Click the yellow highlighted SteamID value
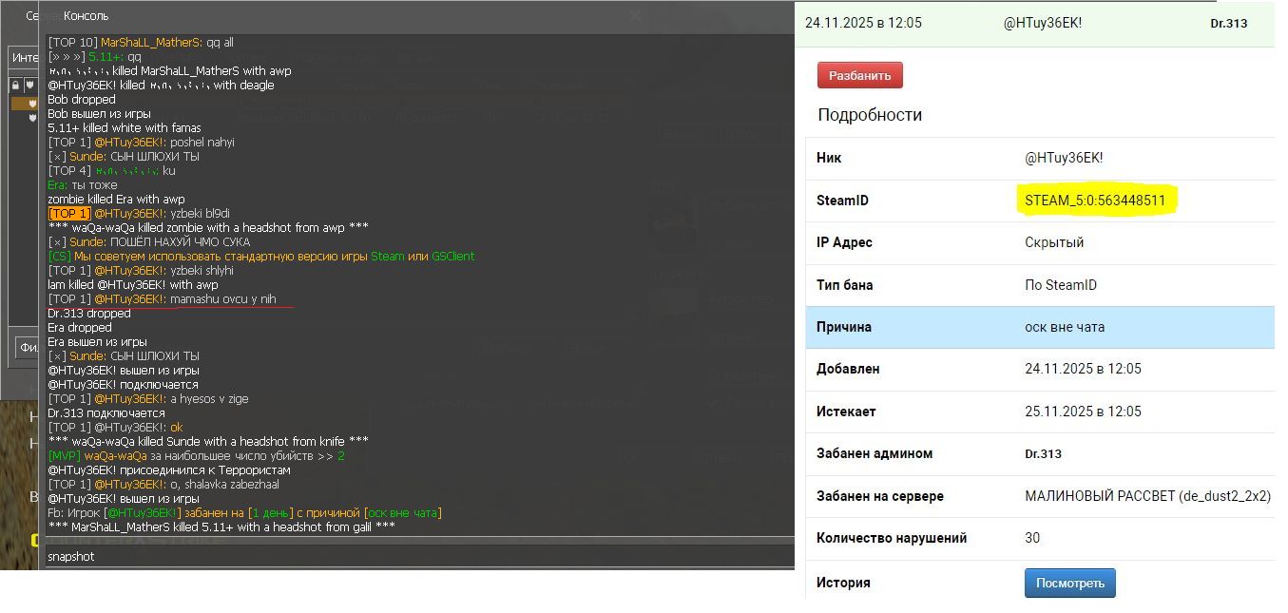 point(1095,201)
